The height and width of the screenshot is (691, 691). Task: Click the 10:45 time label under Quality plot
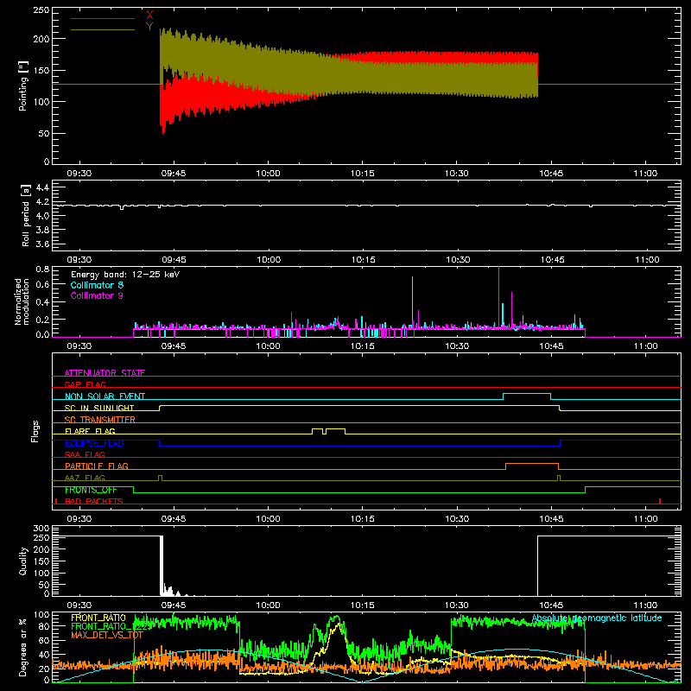pyautogui.click(x=551, y=605)
